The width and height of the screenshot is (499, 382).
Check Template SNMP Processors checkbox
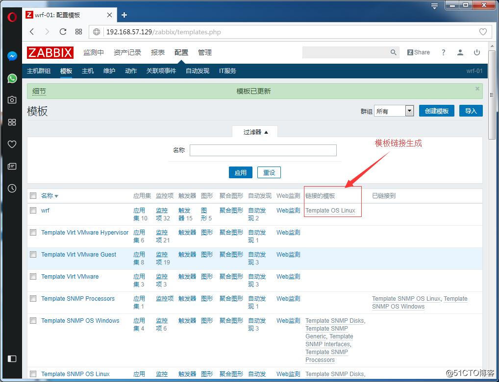[33, 298]
